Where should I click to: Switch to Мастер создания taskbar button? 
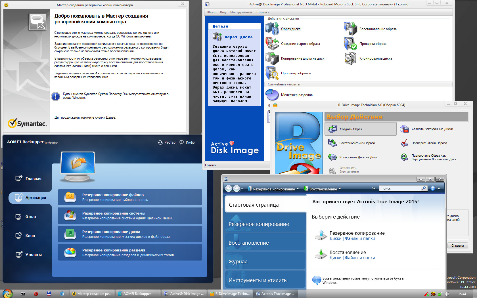pyautogui.click(x=92, y=294)
